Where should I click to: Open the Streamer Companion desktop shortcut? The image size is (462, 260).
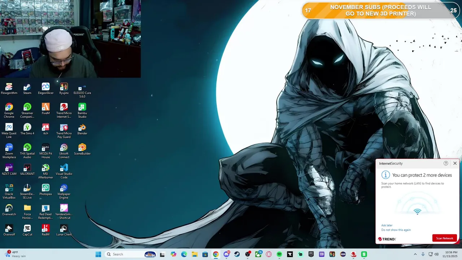pos(27,111)
